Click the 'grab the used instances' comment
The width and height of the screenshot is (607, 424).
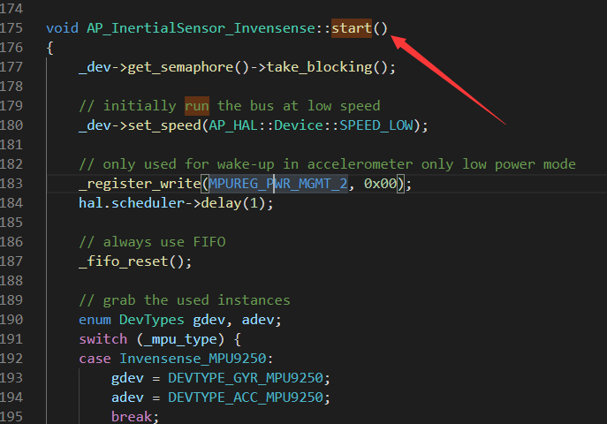click(x=185, y=300)
